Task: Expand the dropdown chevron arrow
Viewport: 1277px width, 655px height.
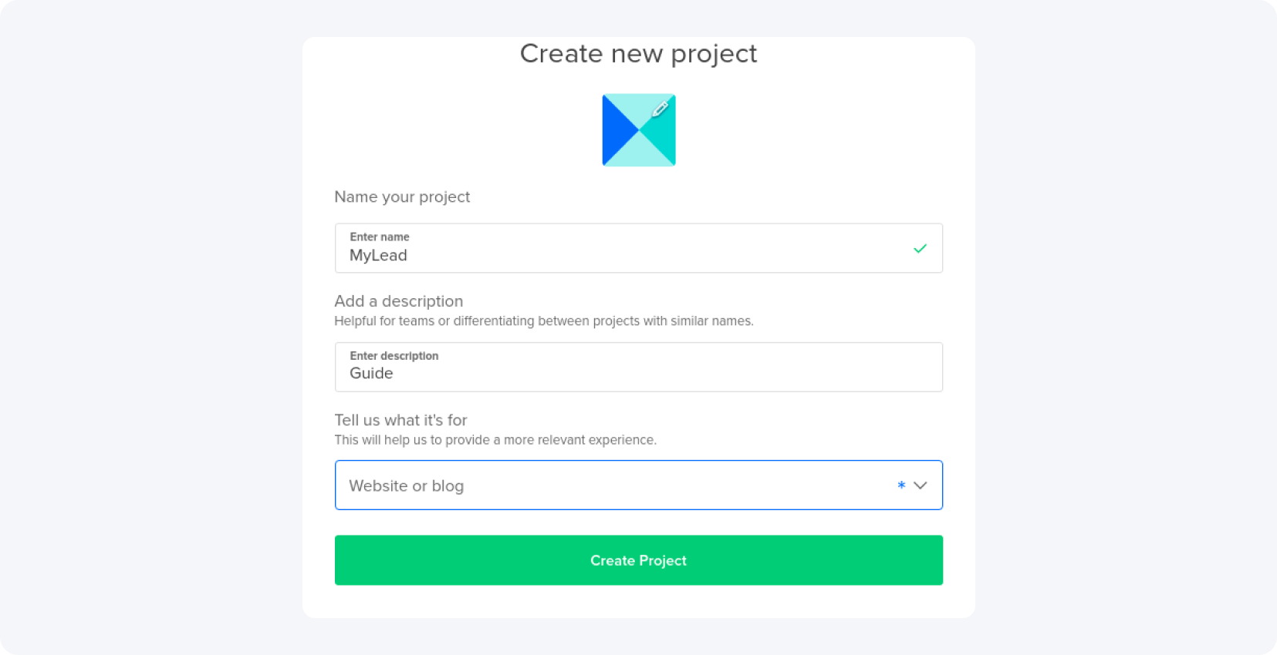Action: [921, 485]
